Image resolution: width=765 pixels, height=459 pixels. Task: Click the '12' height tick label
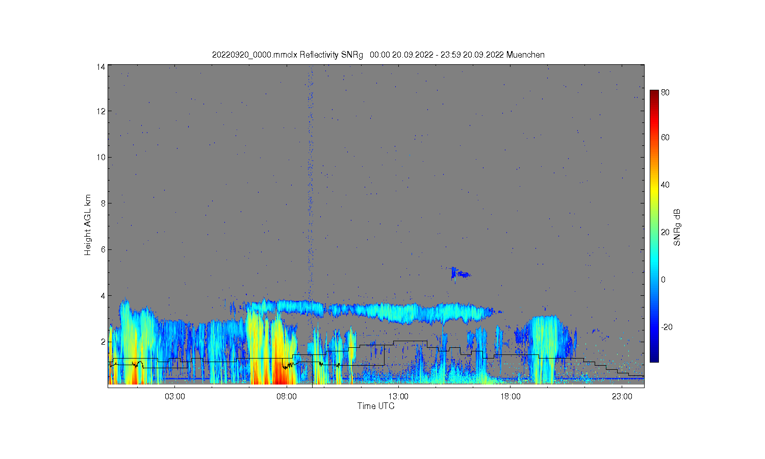tap(101, 111)
